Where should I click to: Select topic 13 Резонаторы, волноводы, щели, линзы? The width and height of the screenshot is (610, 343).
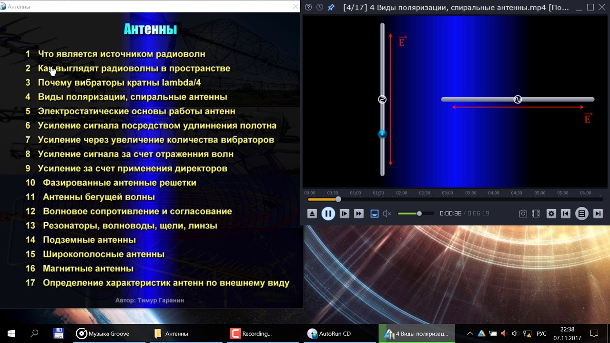click(121, 226)
